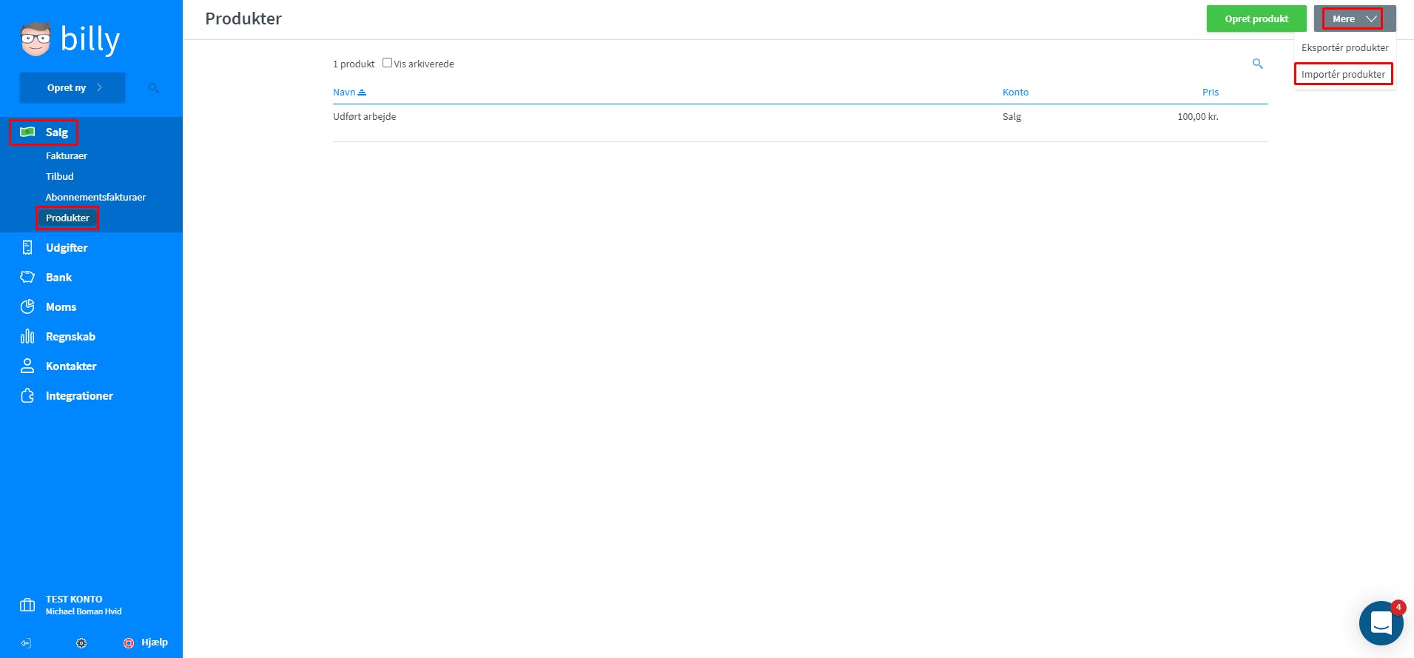Screen dimensions: 1414x658
Task: Go to the Moms section
Action: (61, 306)
